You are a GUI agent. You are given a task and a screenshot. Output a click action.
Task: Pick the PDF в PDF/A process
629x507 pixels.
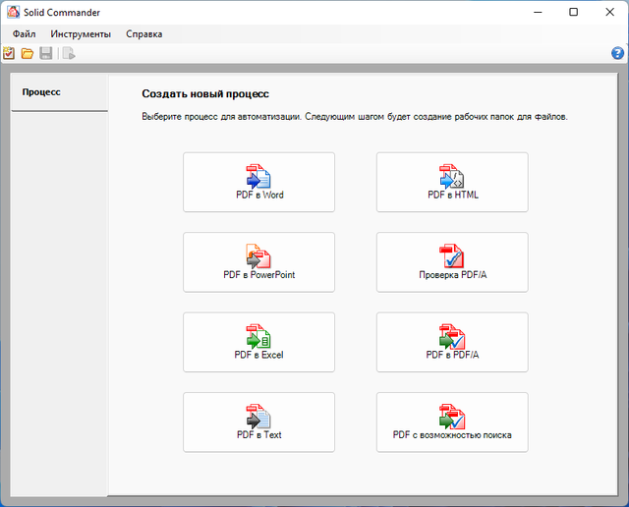point(452,342)
